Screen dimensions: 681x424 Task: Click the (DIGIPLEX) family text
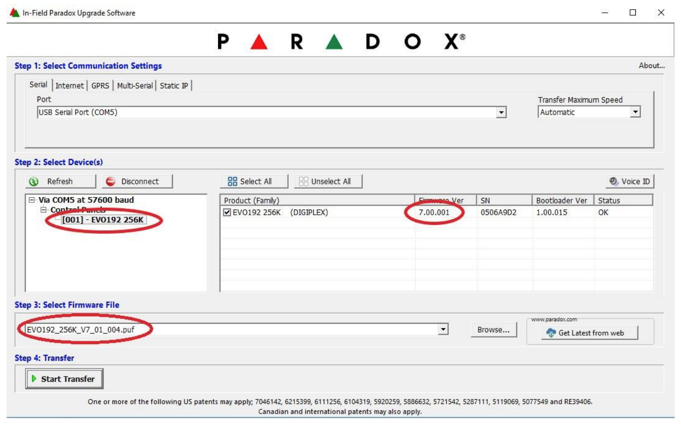[x=309, y=212]
